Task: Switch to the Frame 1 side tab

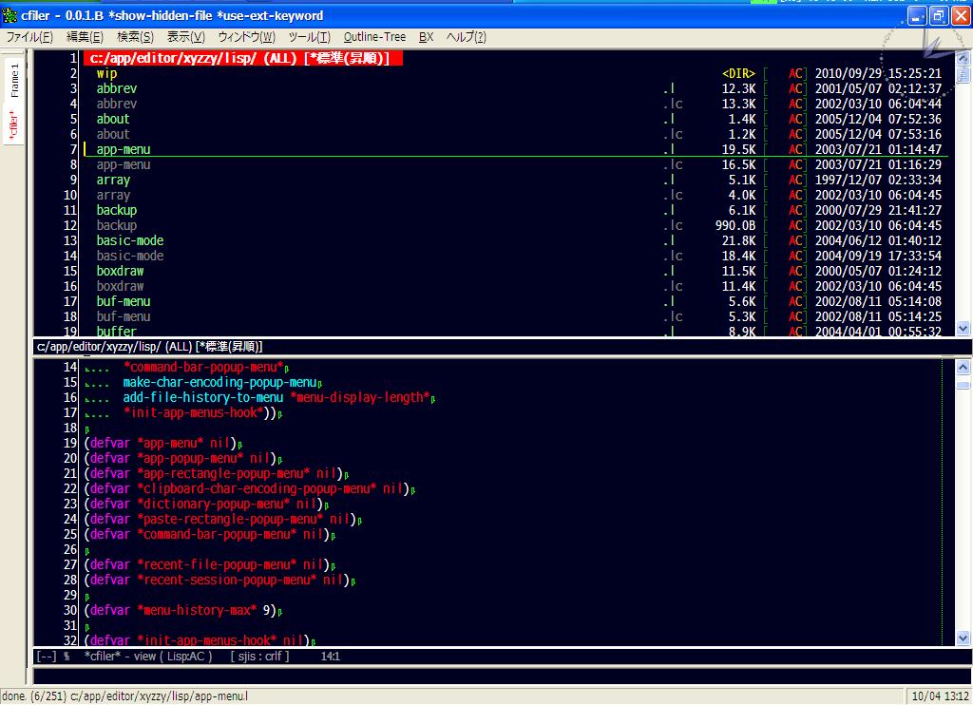Action: [14, 80]
